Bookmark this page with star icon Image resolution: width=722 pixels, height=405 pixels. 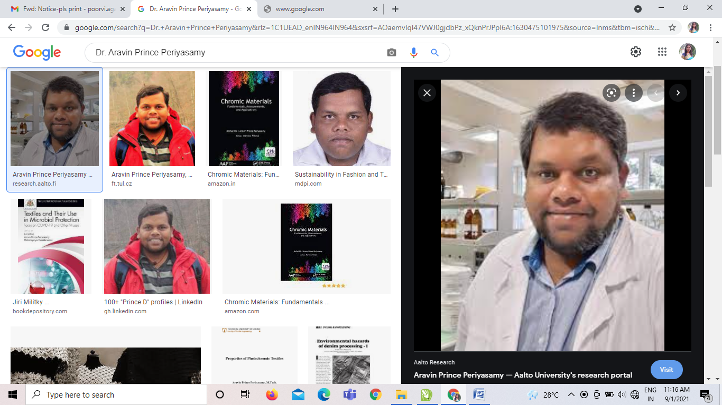pyautogui.click(x=672, y=27)
